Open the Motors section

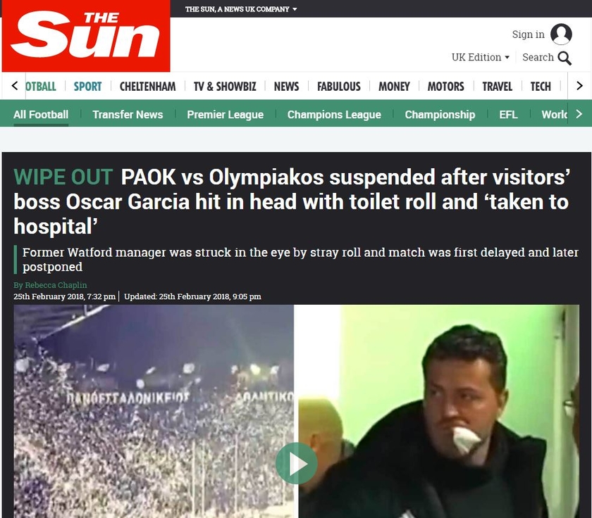(445, 87)
